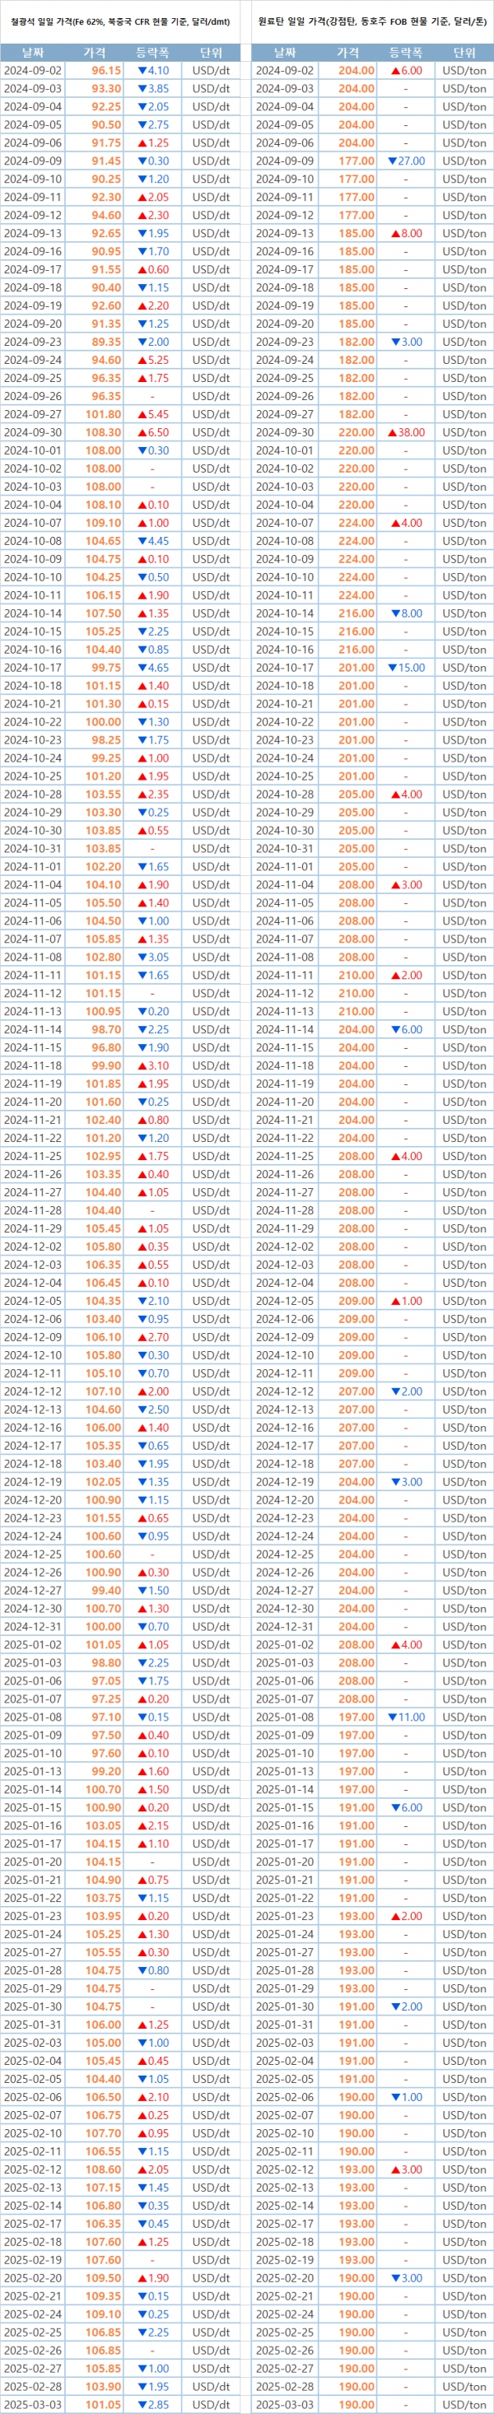Click coking coal price 205.00 on 2024-10-28
494x2414 pixels.
(357, 795)
